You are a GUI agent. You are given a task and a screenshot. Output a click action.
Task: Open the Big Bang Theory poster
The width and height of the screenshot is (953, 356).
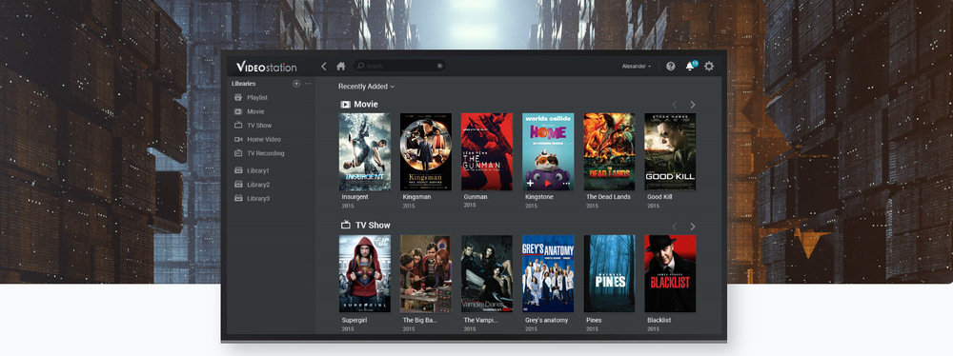[x=425, y=273]
